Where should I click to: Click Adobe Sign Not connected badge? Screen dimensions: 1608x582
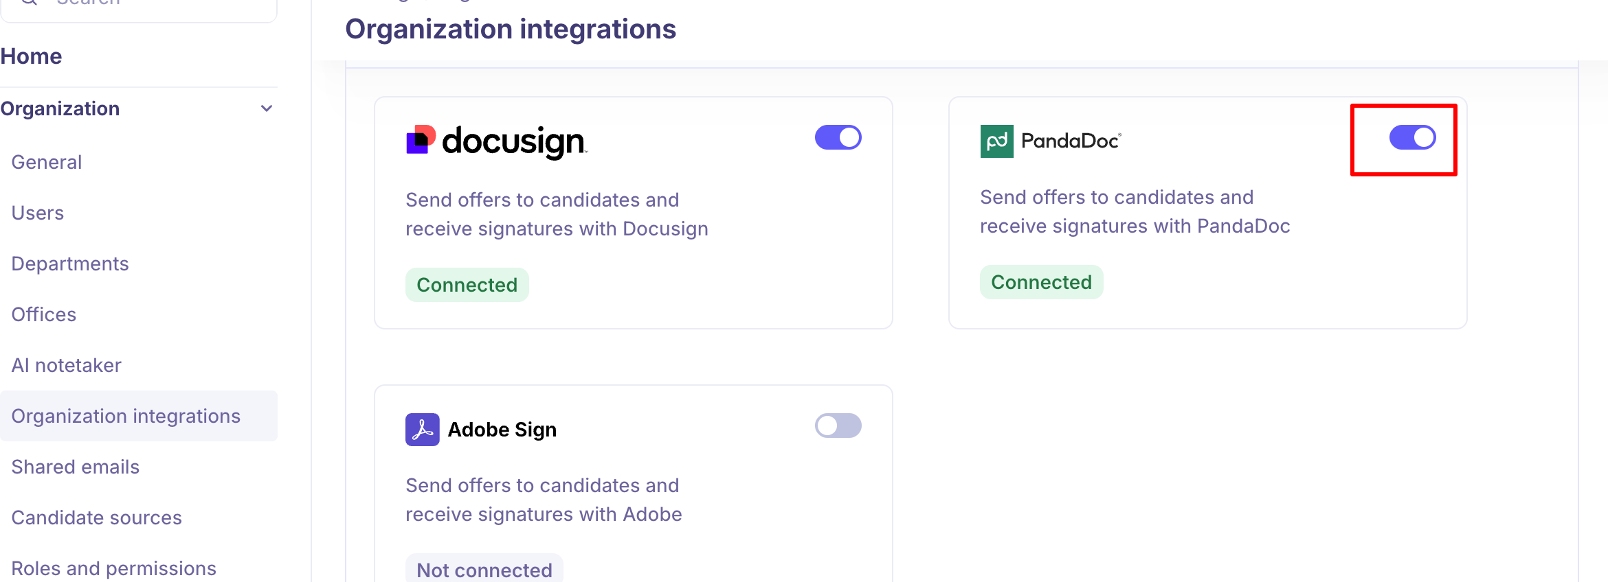click(x=484, y=570)
